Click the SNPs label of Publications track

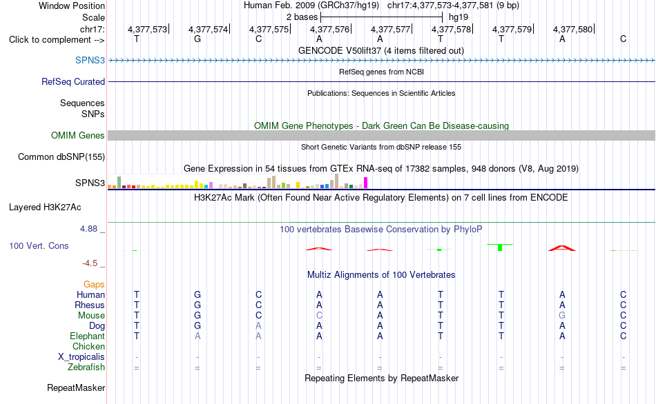tap(93, 114)
